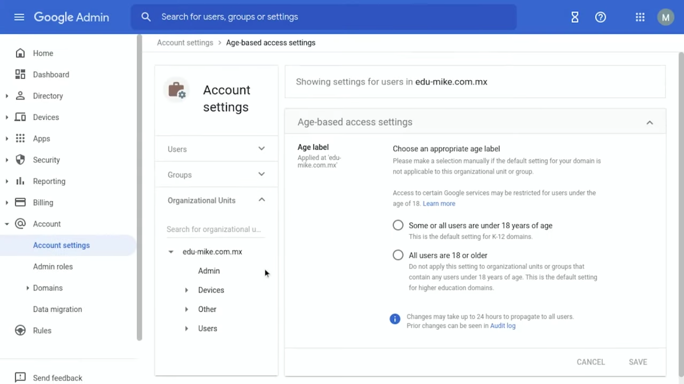This screenshot has height=384, width=684.
Task: Collapse the Age-based access settings panel
Action: click(x=649, y=122)
